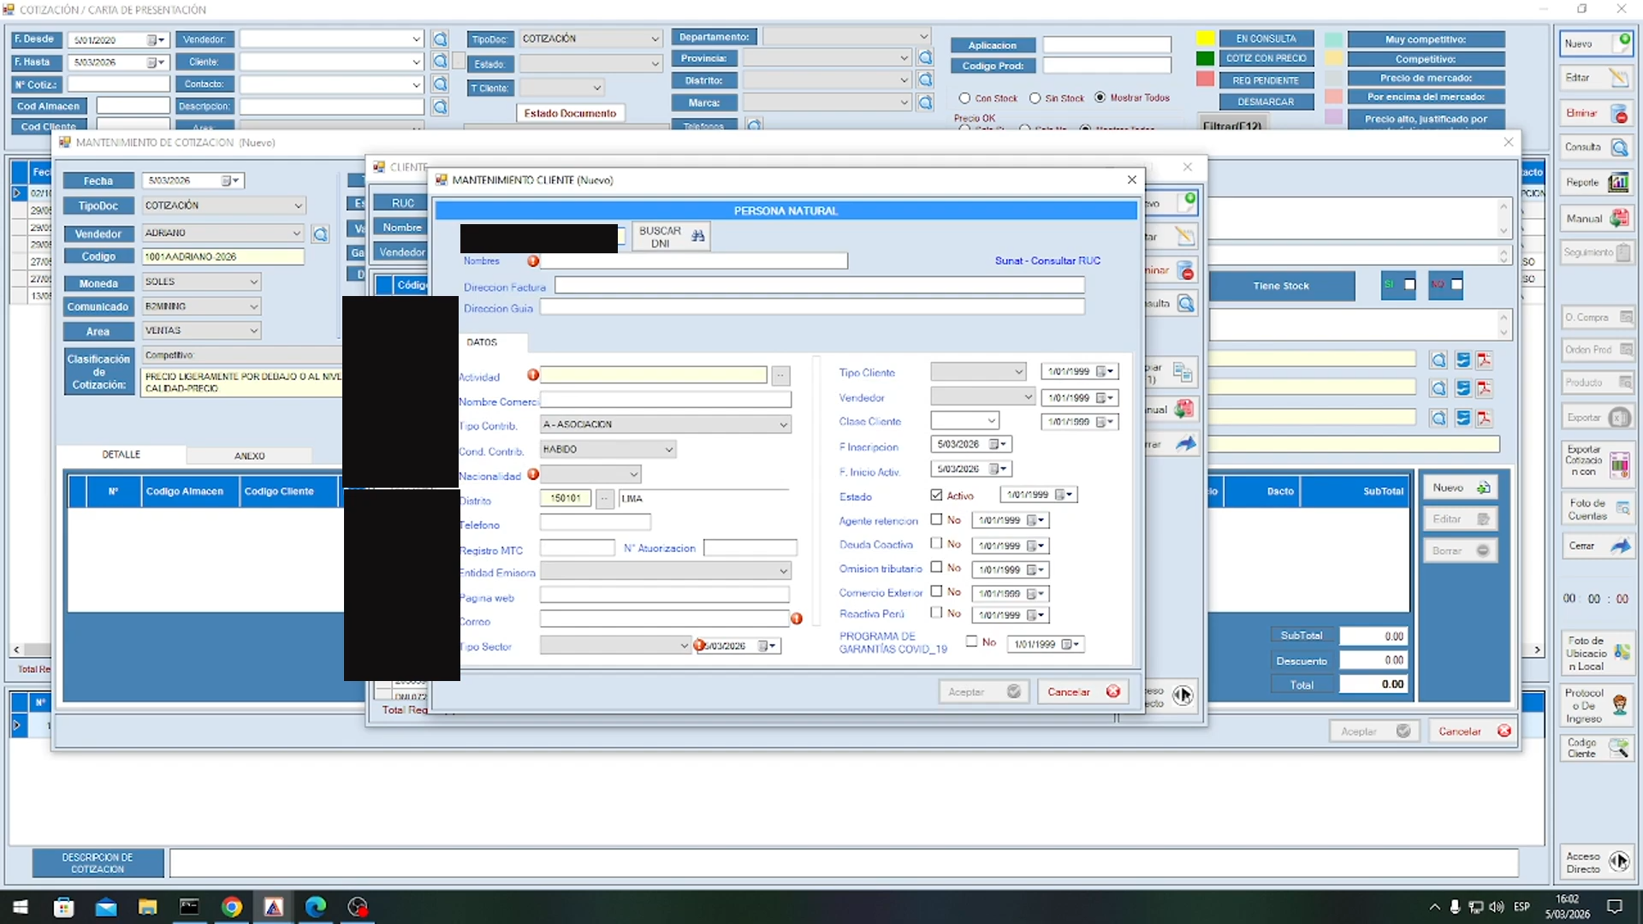
Task: Check the Reactiva Perú checkbox
Action: click(936, 613)
